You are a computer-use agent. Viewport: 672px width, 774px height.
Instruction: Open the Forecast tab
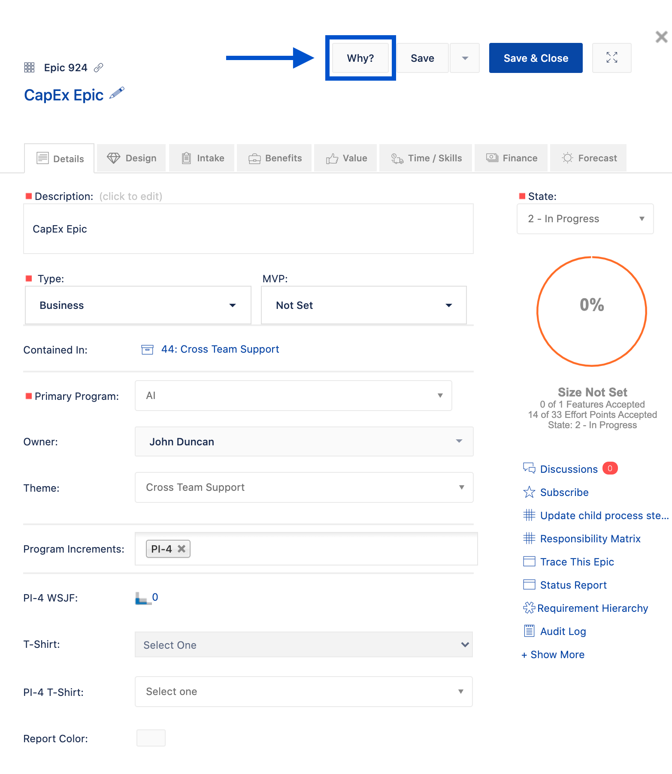589,158
